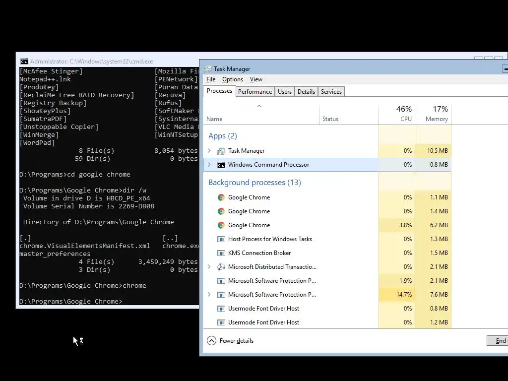Click the Fewer details circle arrow icon
Image resolution: width=508 pixels, height=381 pixels.
click(211, 341)
